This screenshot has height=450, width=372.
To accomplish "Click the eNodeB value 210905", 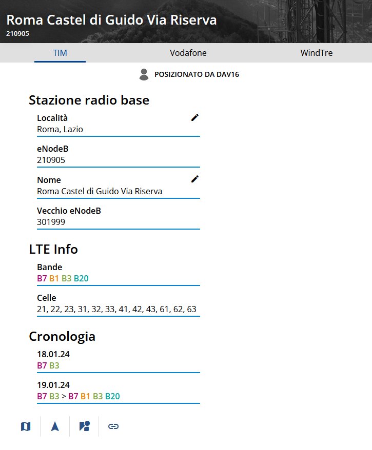I will pos(51,160).
